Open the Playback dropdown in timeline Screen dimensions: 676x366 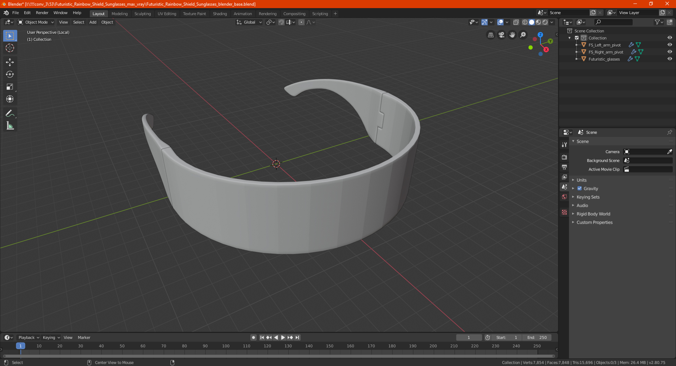(x=29, y=337)
